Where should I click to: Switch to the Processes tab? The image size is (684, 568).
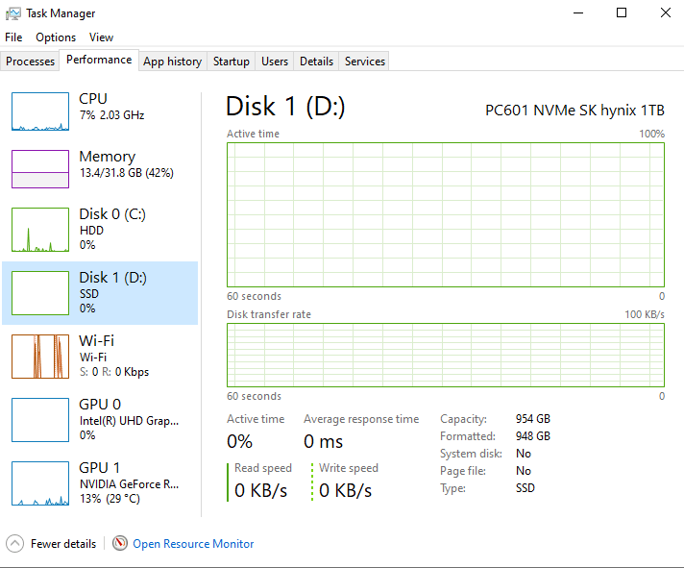coord(30,62)
